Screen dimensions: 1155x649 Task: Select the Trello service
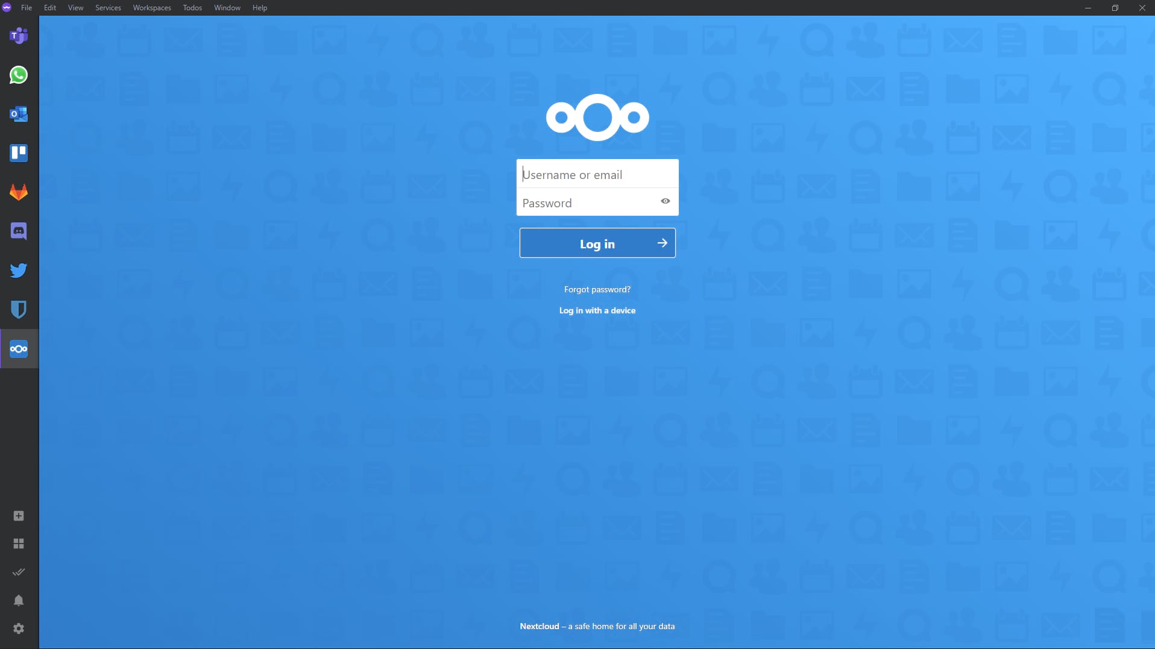pyautogui.click(x=19, y=153)
